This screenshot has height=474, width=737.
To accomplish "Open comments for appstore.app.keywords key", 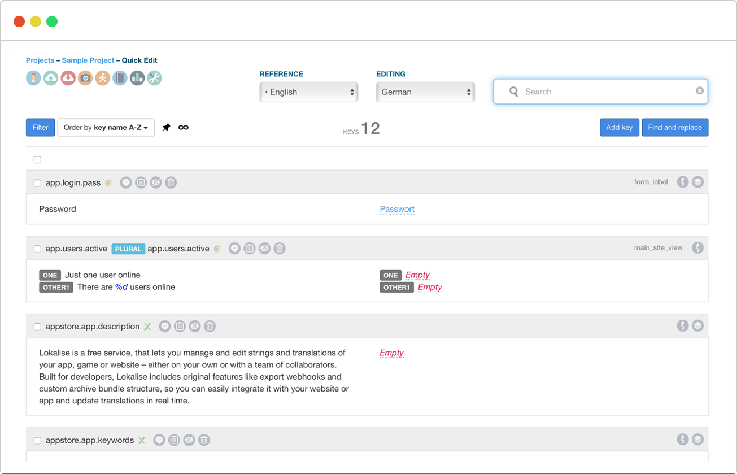I will click(159, 440).
